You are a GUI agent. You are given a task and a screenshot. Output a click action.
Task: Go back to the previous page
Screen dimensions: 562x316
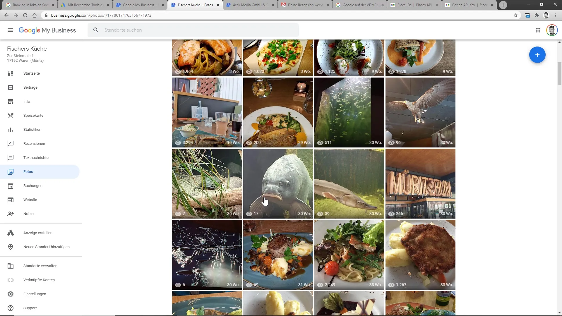pos(6,15)
